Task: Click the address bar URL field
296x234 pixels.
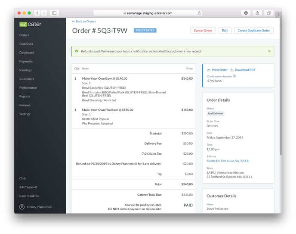Action: (x=148, y=13)
